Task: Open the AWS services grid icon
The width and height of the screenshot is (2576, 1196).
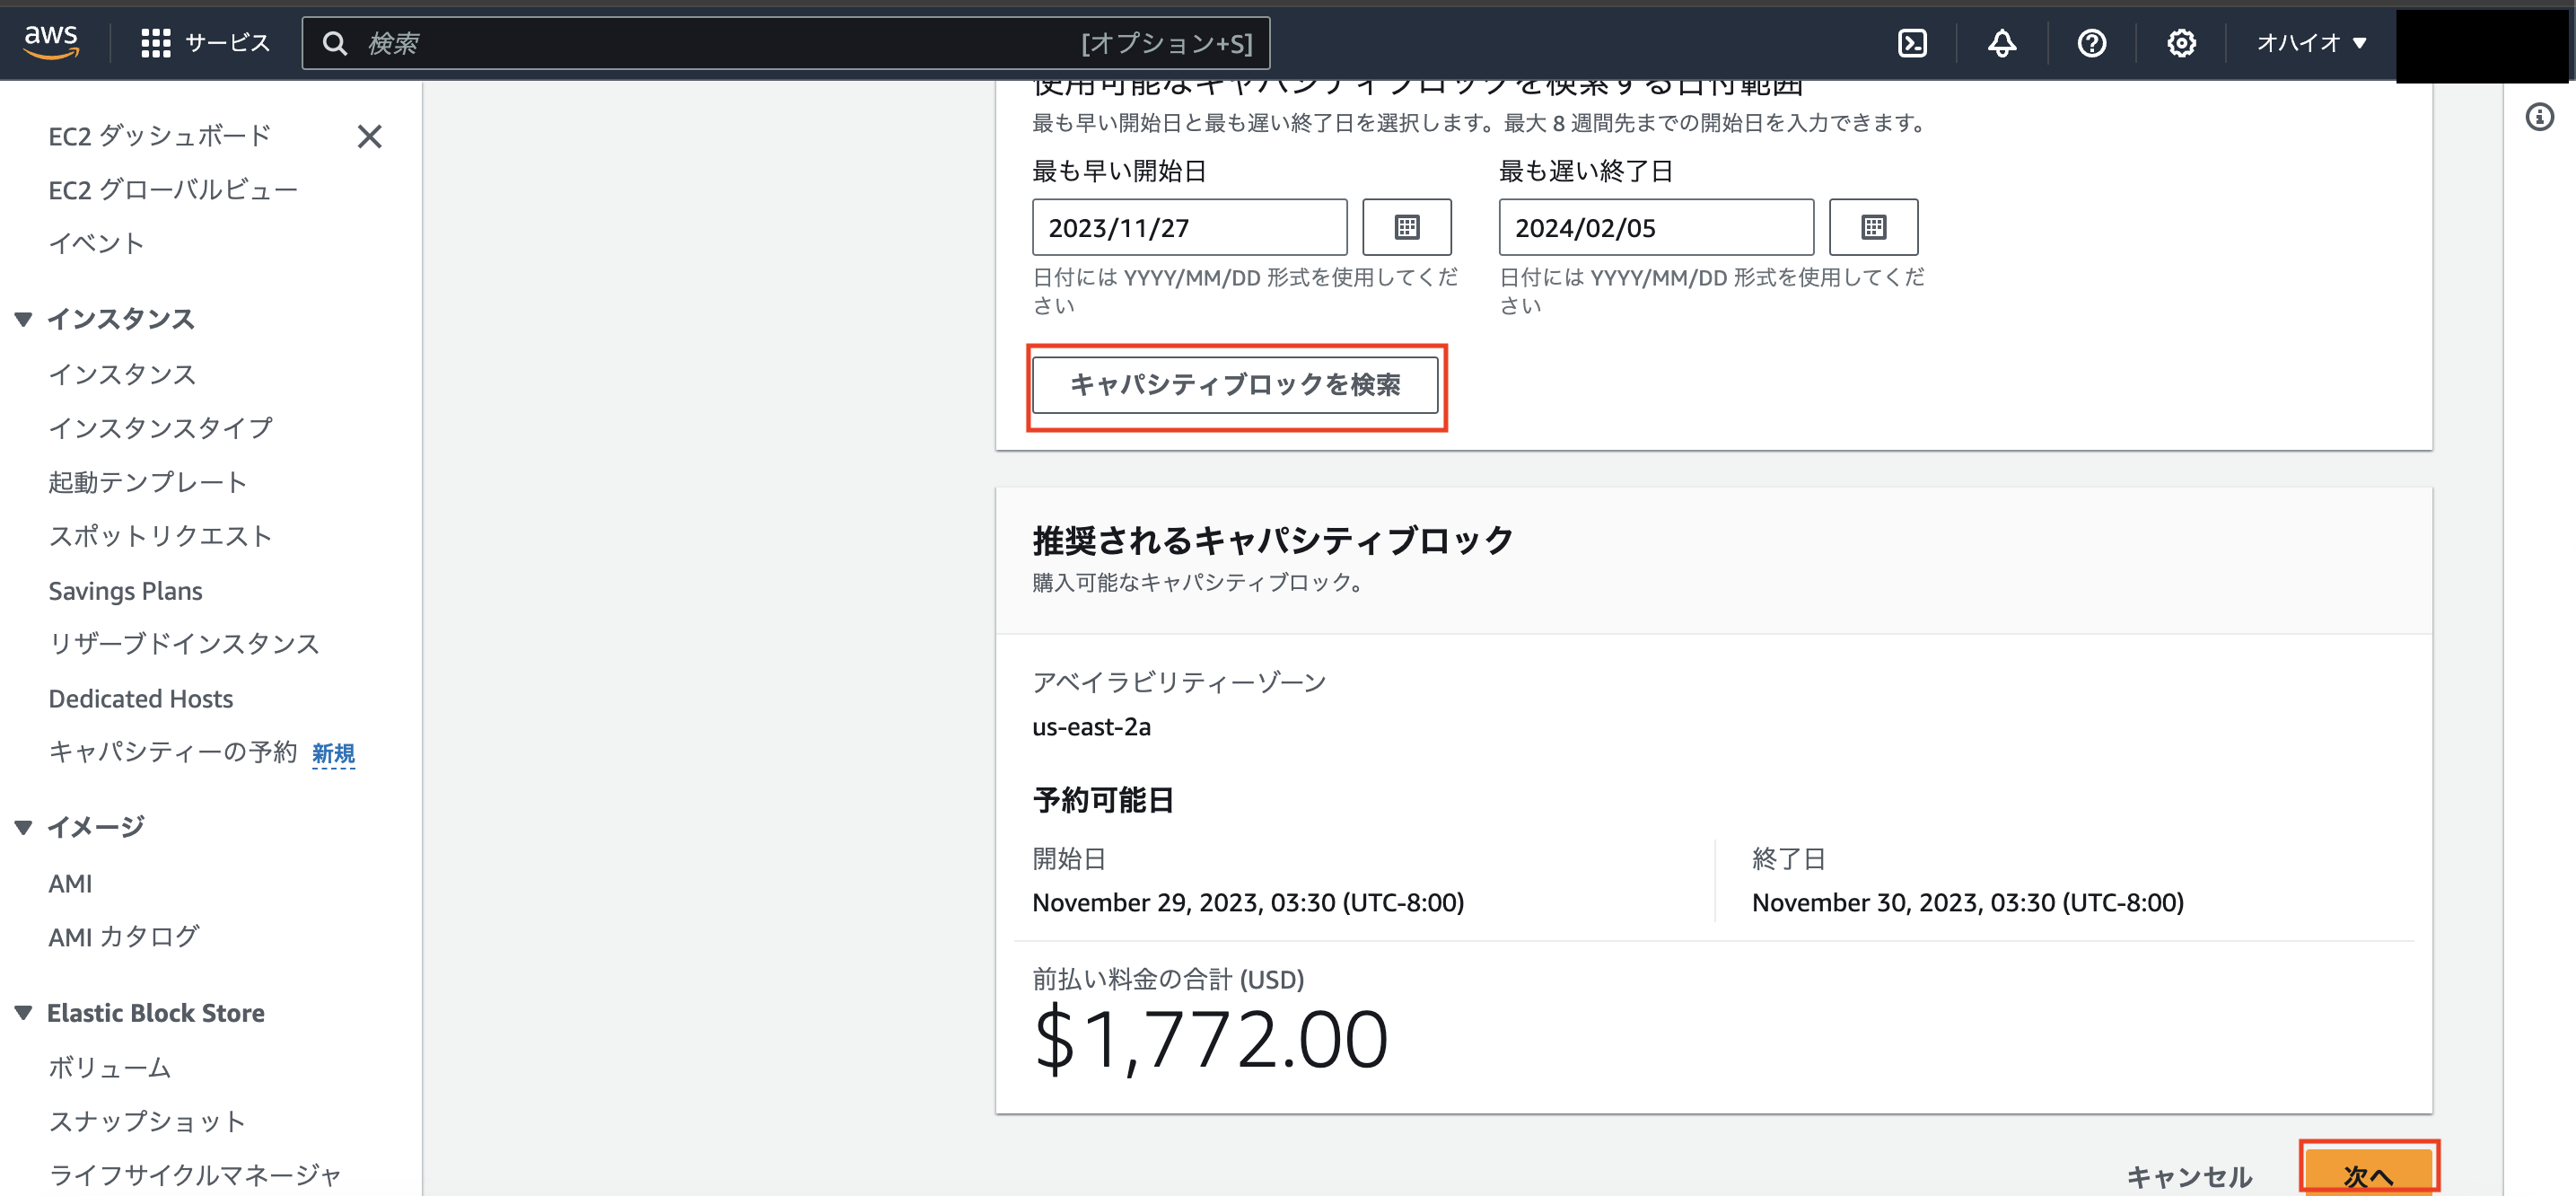Action: click(x=155, y=42)
